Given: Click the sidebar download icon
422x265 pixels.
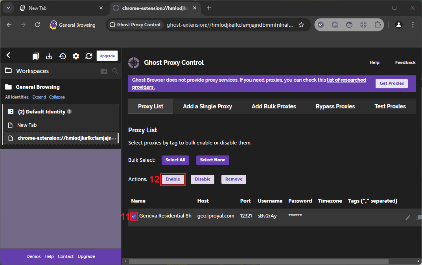Looking at the screenshot, I should [x=49, y=56].
